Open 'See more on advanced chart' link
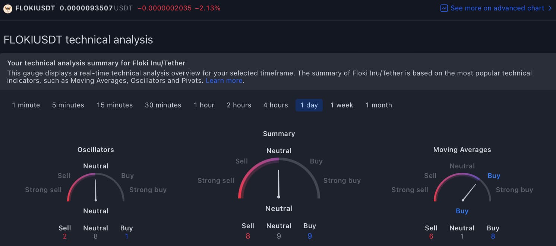Viewport: 556px width, 246px height. click(497, 8)
